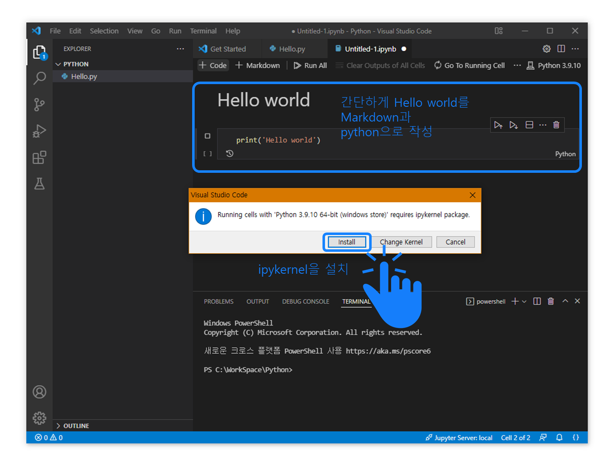Click Cancel in the ipykernel dialog
Viewport: 613px width, 473px height.
coord(455,242)
